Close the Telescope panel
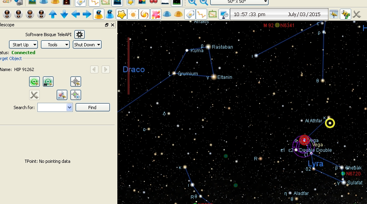 (x=113, y=25)
